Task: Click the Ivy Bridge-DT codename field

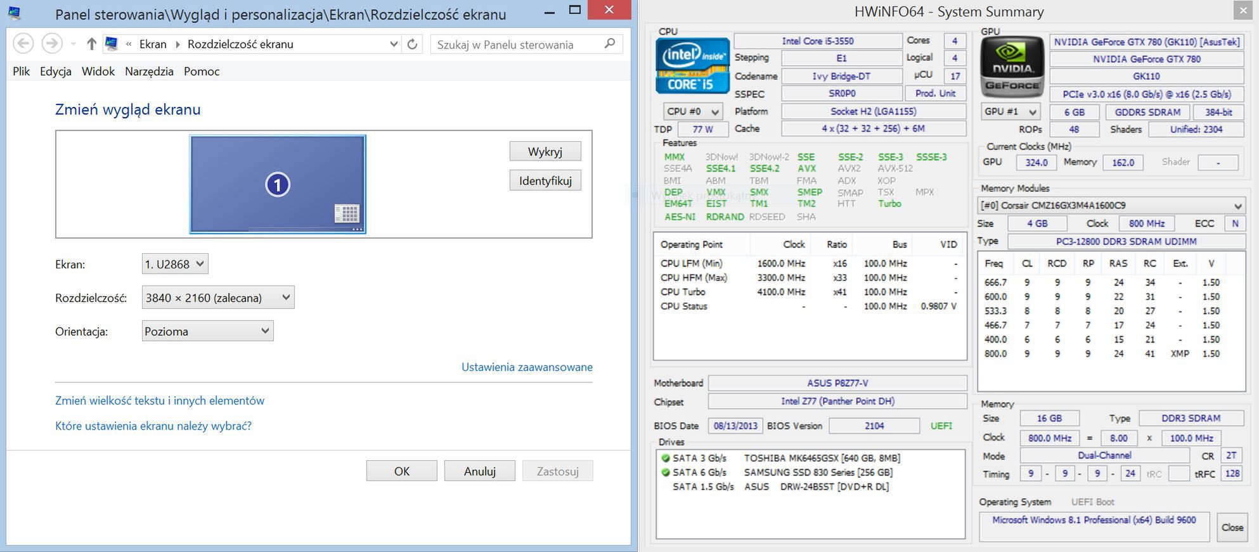Action: (841, 76)
